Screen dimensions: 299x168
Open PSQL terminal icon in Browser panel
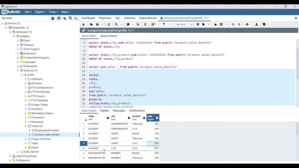coord(76,18)
